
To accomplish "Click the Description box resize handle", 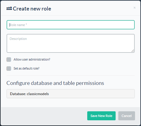I will [x=133, y=51].
